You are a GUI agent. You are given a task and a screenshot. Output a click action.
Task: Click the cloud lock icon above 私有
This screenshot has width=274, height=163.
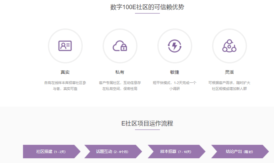(x=120, y=46)
